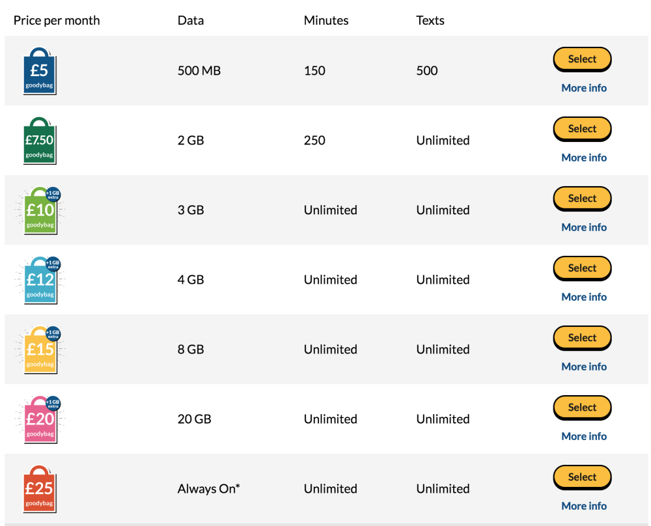The width and height of the screenshot is (651, 526).
Task: Select the £7.50 2 GB plan
Action: click(582, 129)
